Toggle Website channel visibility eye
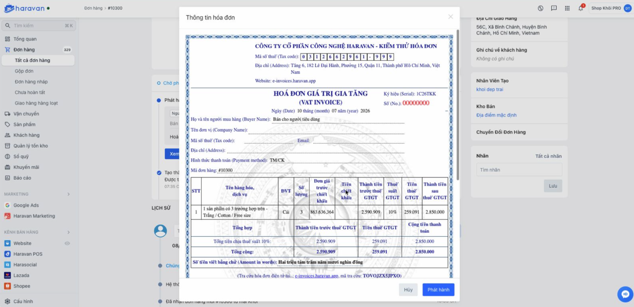The image size is (634, 307). point(67,243)
